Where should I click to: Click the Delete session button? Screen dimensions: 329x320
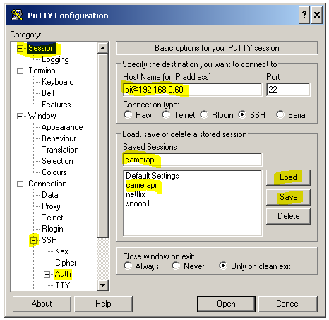tap(288, 216)
